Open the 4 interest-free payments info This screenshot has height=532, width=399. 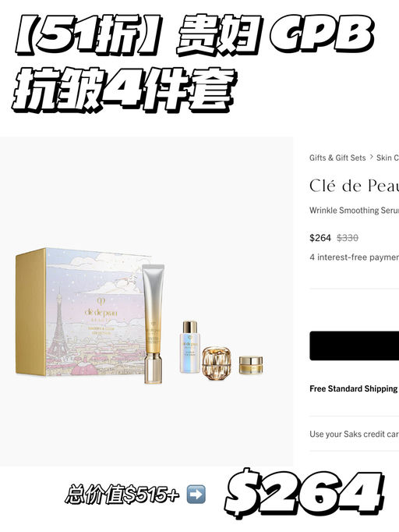(354, 257)
